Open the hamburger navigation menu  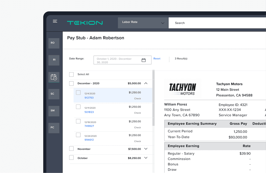point(55,21)
